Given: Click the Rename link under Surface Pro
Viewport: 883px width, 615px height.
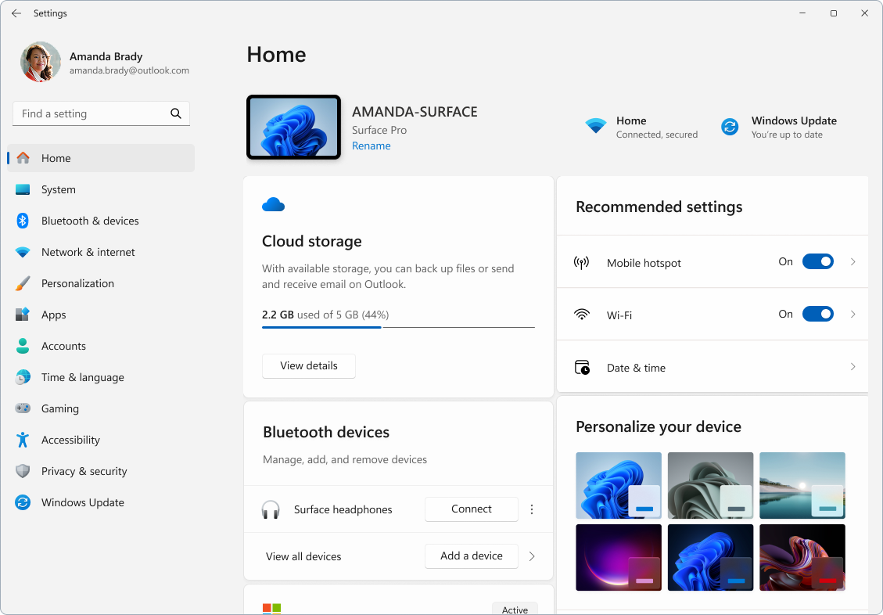Looking at the screenshot, I should [371, 146].
